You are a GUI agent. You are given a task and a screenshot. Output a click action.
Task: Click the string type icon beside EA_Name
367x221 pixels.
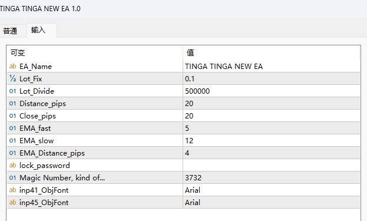(x=12, y=66)
